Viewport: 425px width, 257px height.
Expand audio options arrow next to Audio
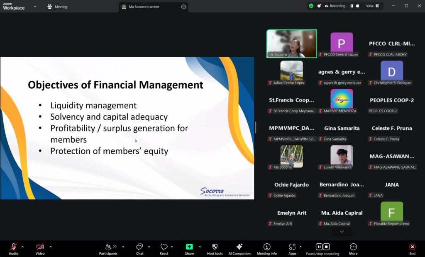[x=22, y=247]
